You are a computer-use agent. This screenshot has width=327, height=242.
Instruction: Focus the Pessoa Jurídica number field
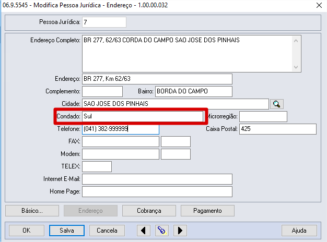[x=104, y=22]
